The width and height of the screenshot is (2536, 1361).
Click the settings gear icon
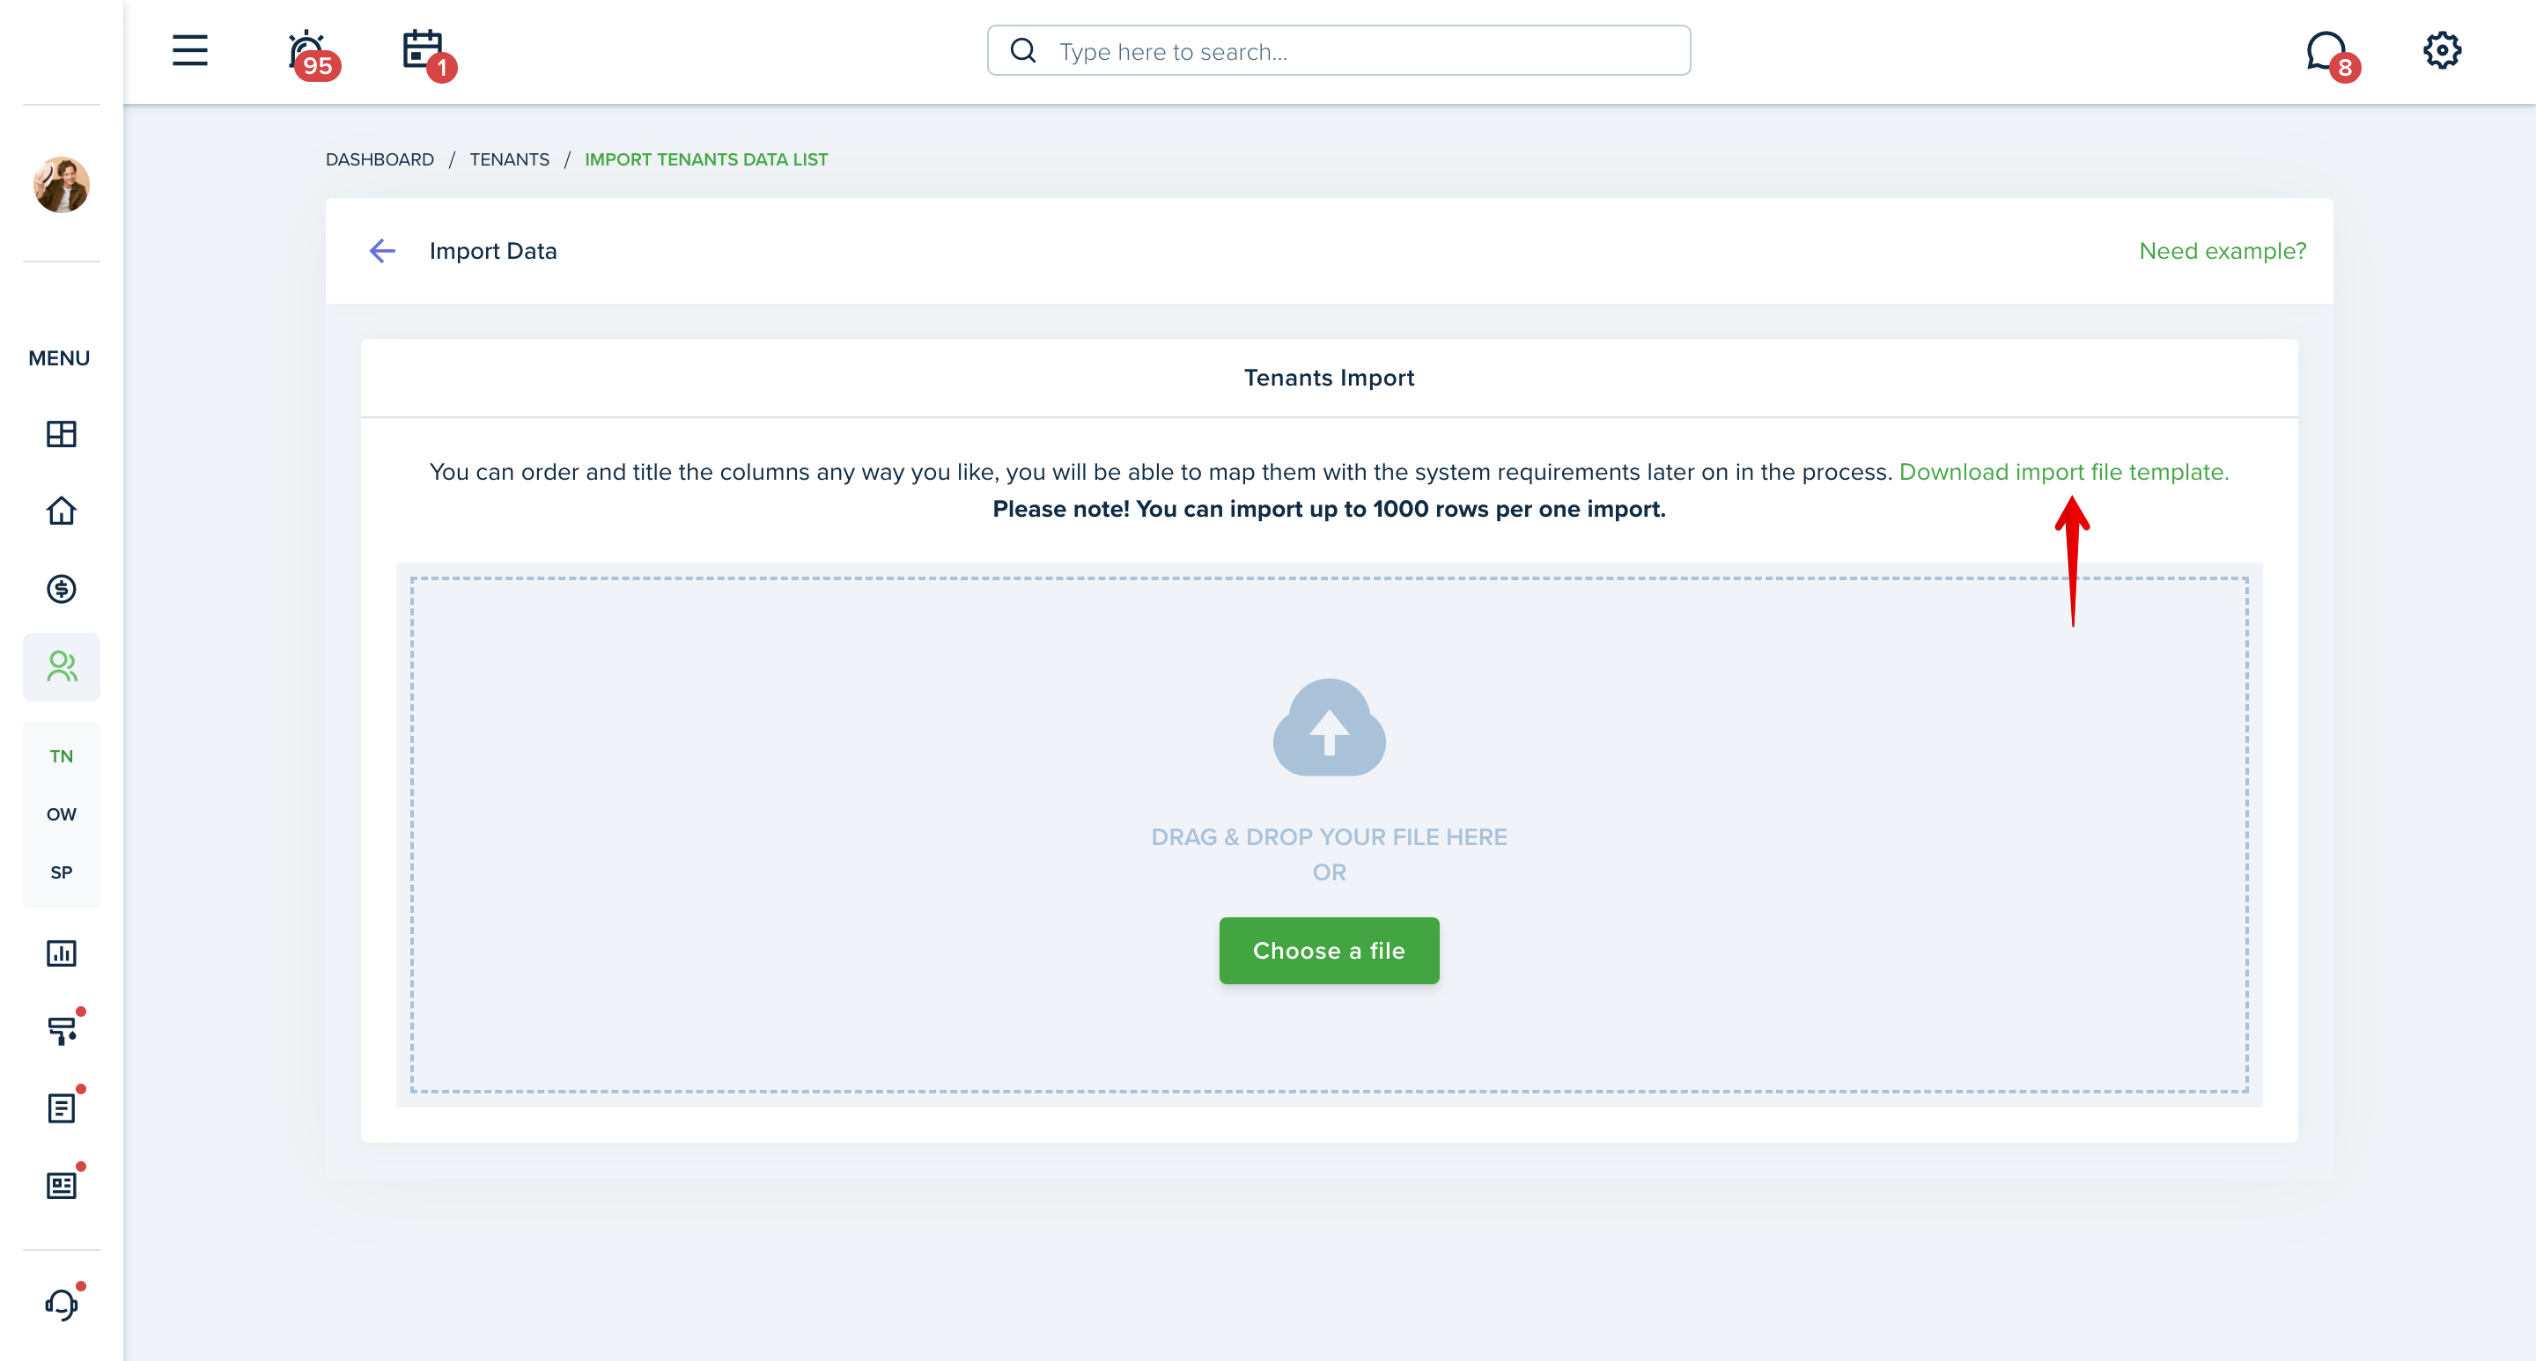pyautogui.click(x=2444, y=48)
